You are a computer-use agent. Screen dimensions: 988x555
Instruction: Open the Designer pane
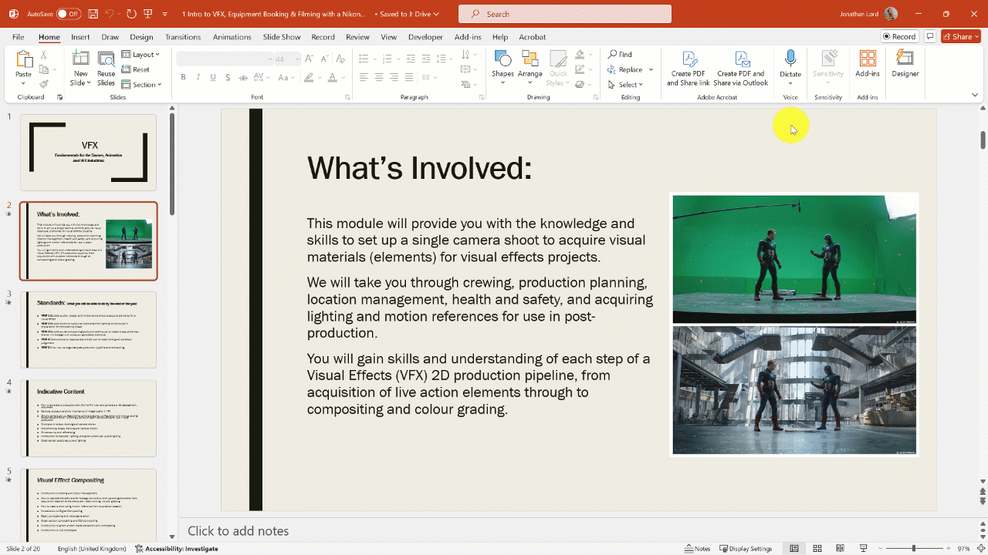[x=905, y=65]
